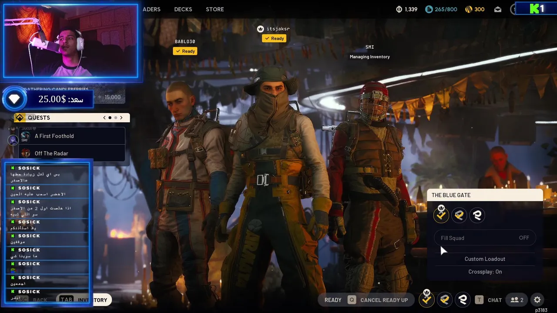Screen dimensions: 557x313
Task: Open the settings gear icon
Action: click(537, 300)
